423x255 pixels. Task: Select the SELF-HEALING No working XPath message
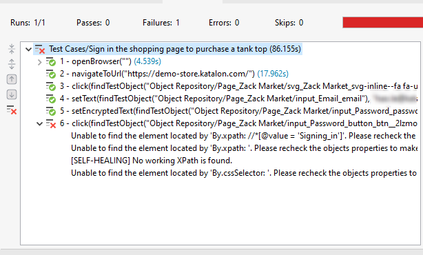pos(152,161)
